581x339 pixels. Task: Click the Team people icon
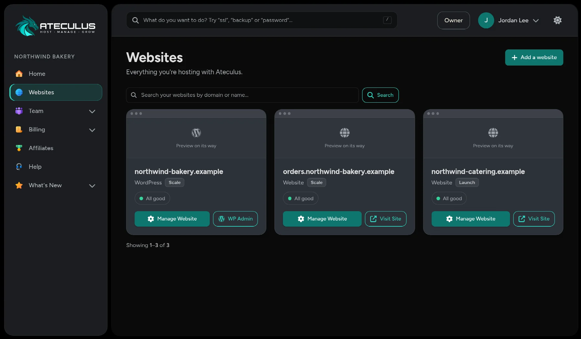tap(19, 111)
